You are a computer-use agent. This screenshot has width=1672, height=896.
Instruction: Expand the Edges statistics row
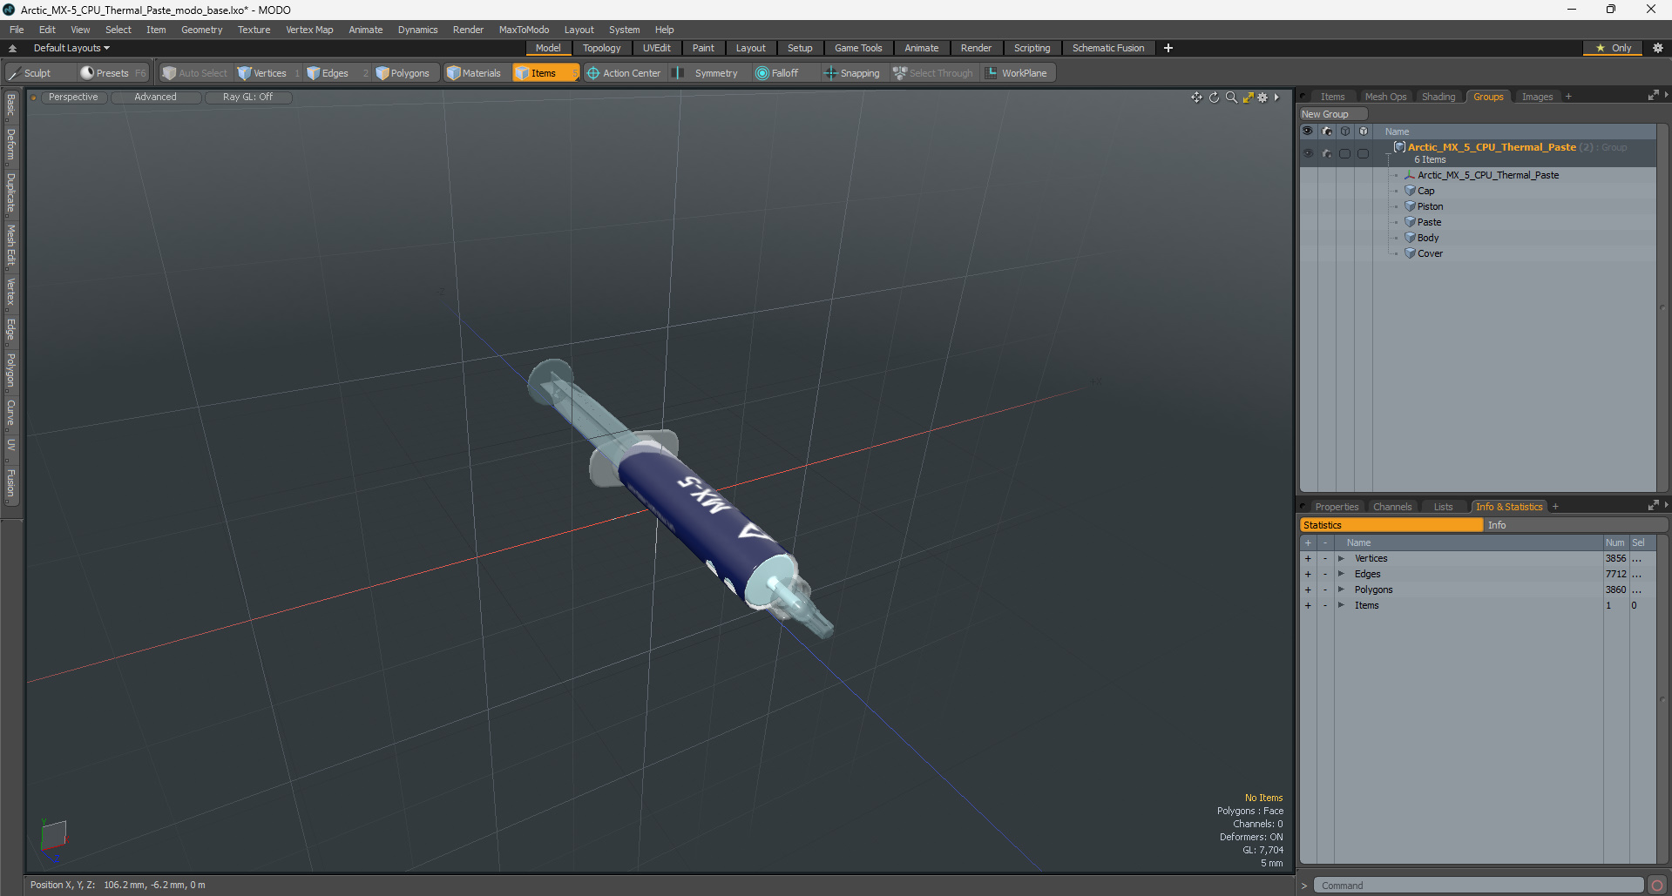(1341, 574)
